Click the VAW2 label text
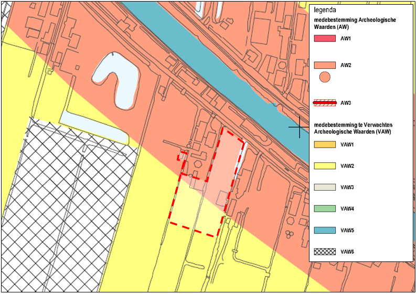 click(x=347, y=166)
